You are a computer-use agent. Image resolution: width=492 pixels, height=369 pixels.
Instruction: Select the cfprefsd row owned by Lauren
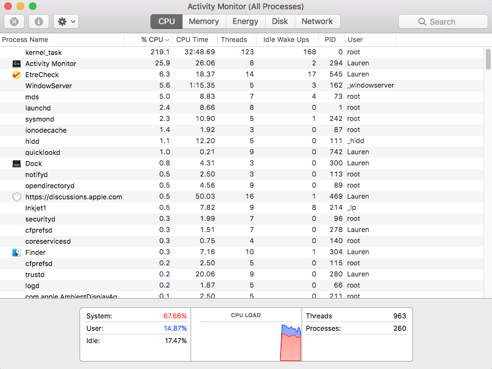(x=242, y=230)
